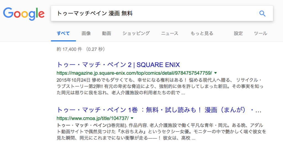Open the ショッピング tab

pos(136,33)
